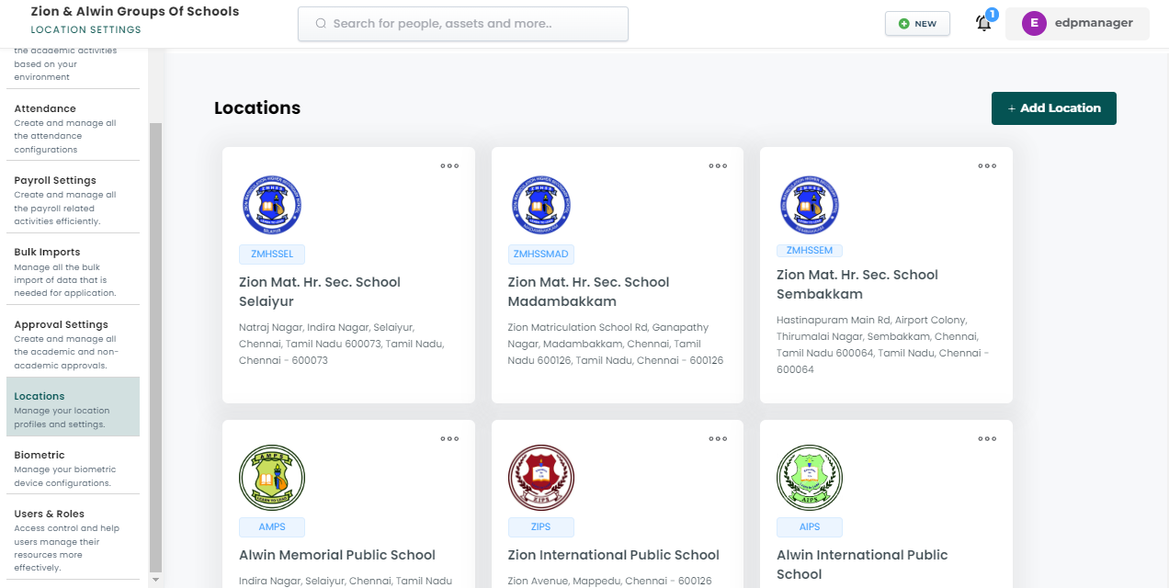Viewport: 1169px width, 588px height.
Task: Click the Add Location button
Action: coord(1053,108)
